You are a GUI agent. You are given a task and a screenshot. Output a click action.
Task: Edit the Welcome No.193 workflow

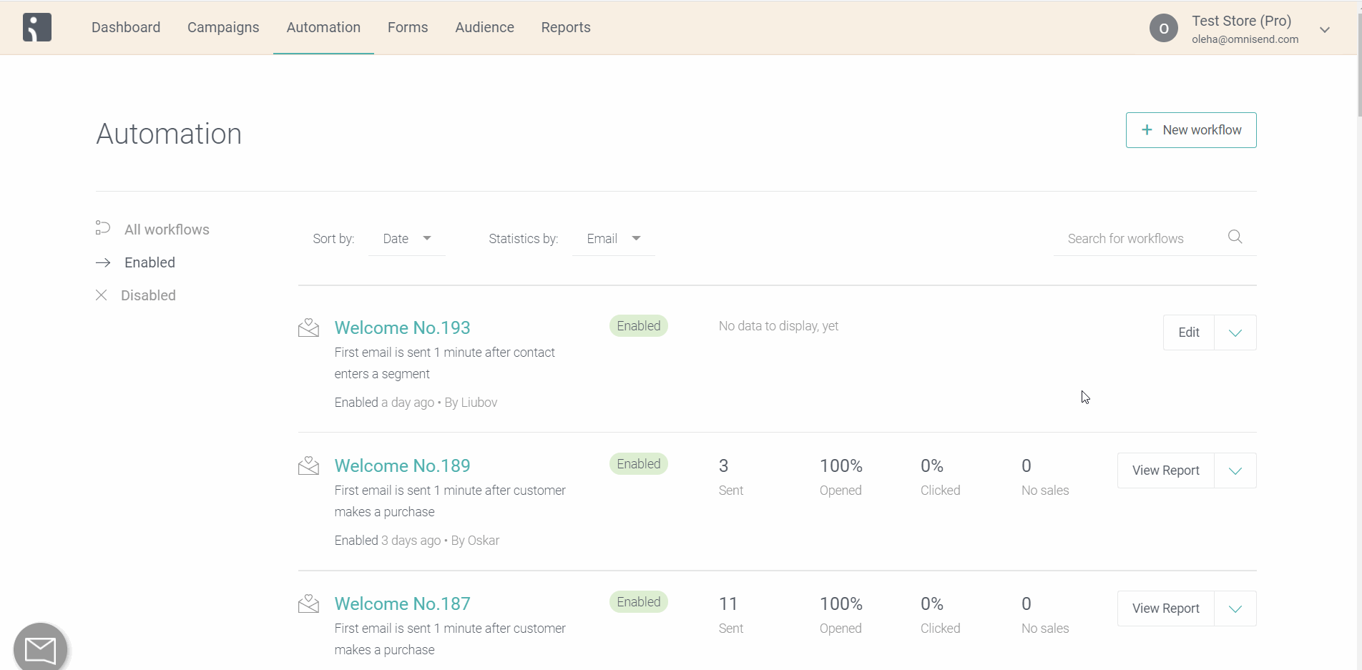(1189, 332)
